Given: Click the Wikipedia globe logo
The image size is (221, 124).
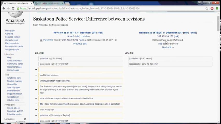Looking at the screenshot, I should click(15, 14).
